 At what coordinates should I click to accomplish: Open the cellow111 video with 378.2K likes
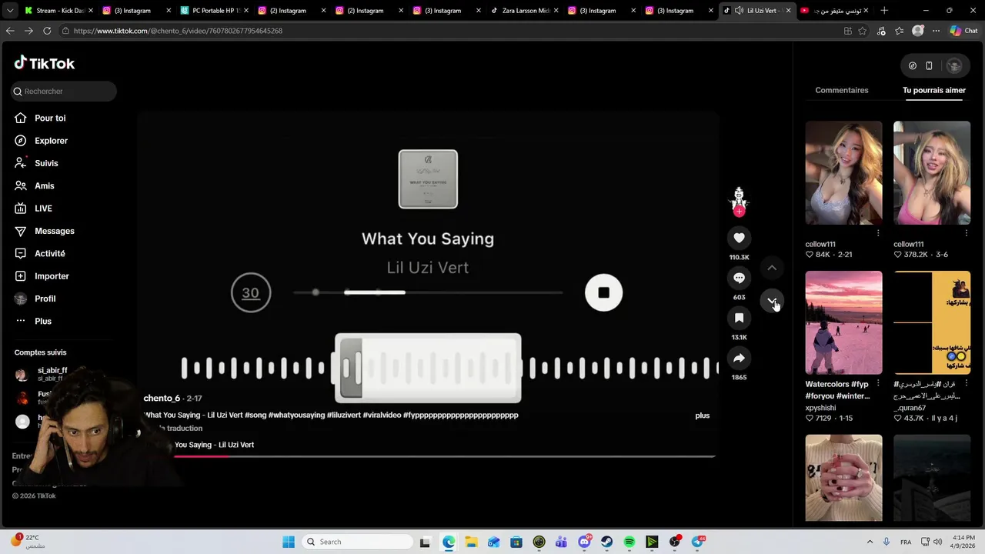932,172
